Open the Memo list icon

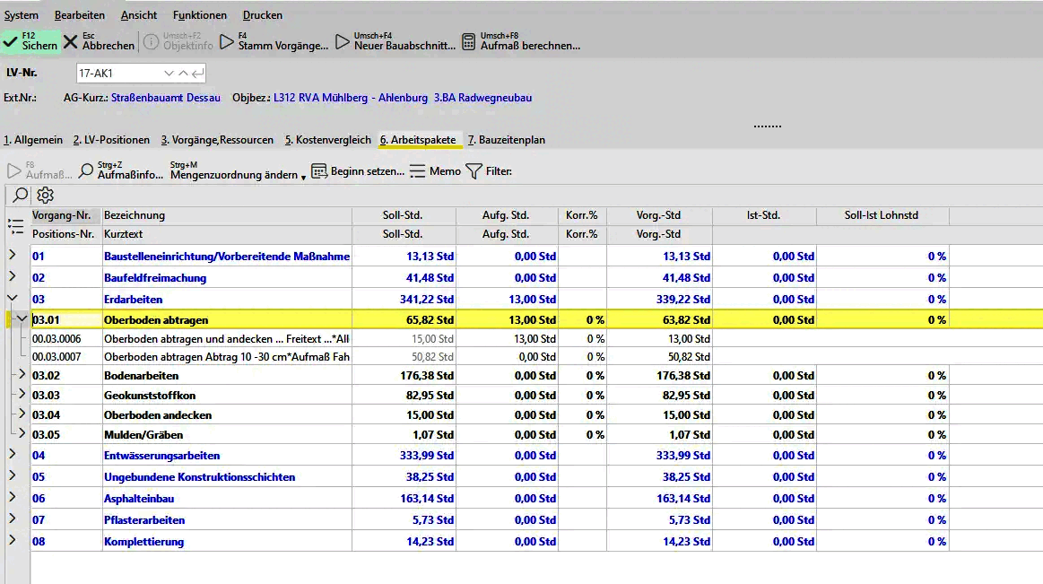tap(417, 170)
